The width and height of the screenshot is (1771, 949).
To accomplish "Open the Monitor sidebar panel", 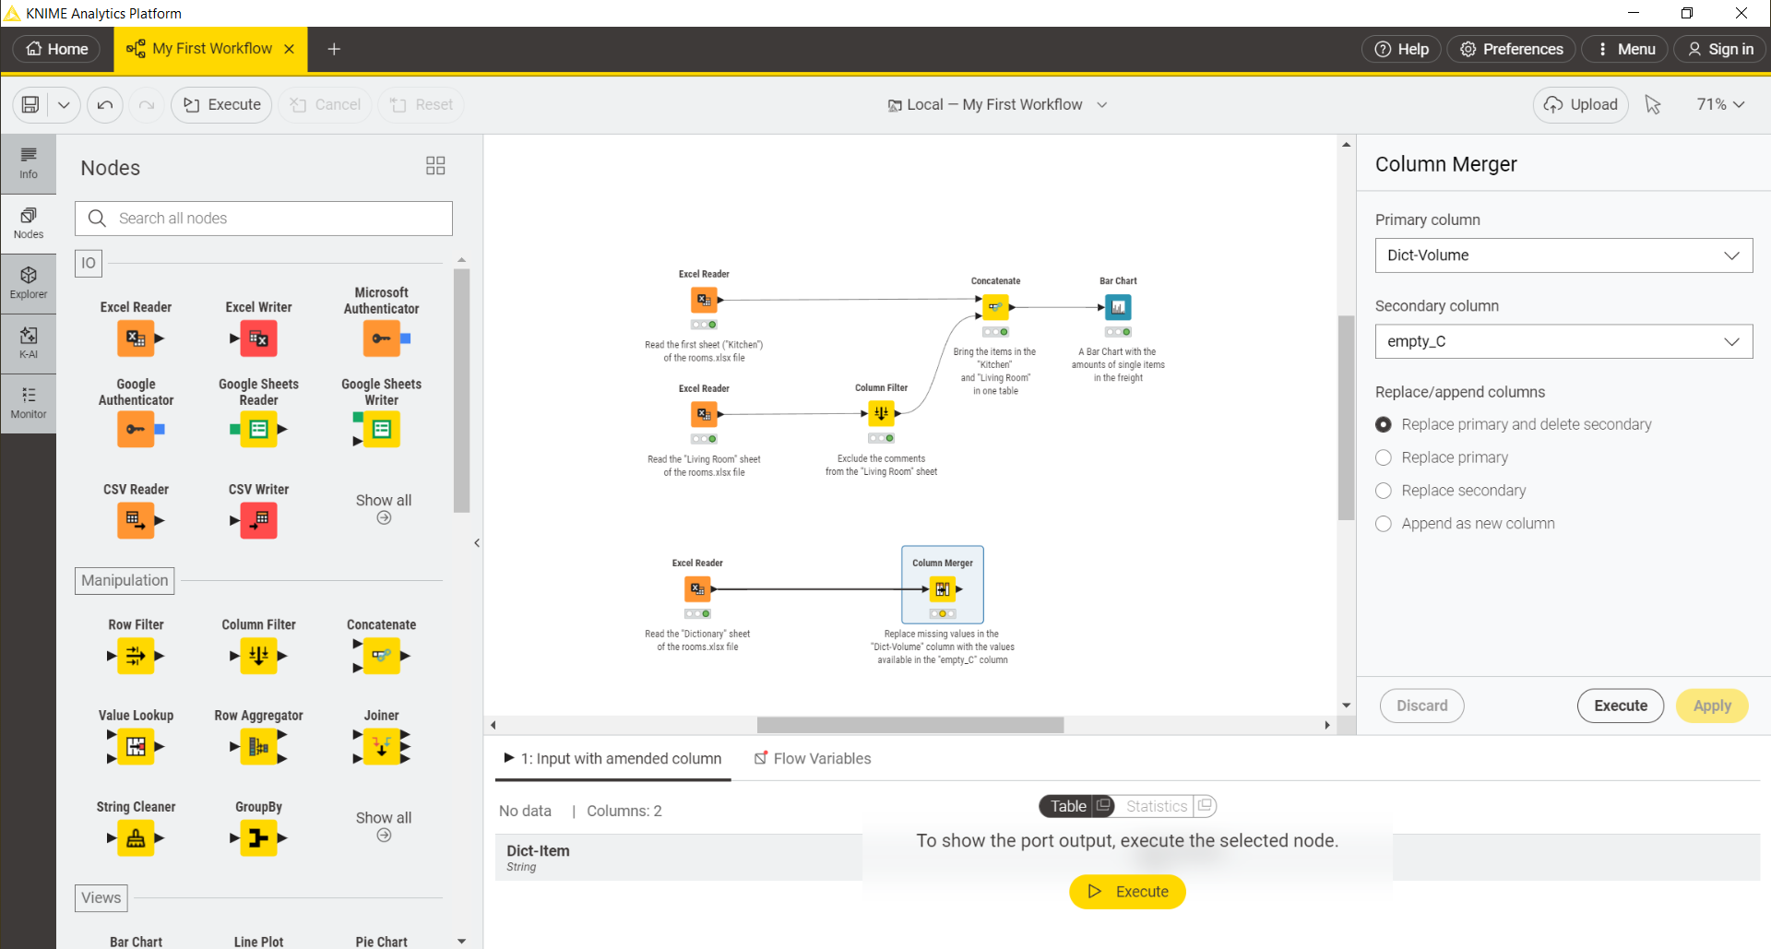I will [x=29, y=403].
